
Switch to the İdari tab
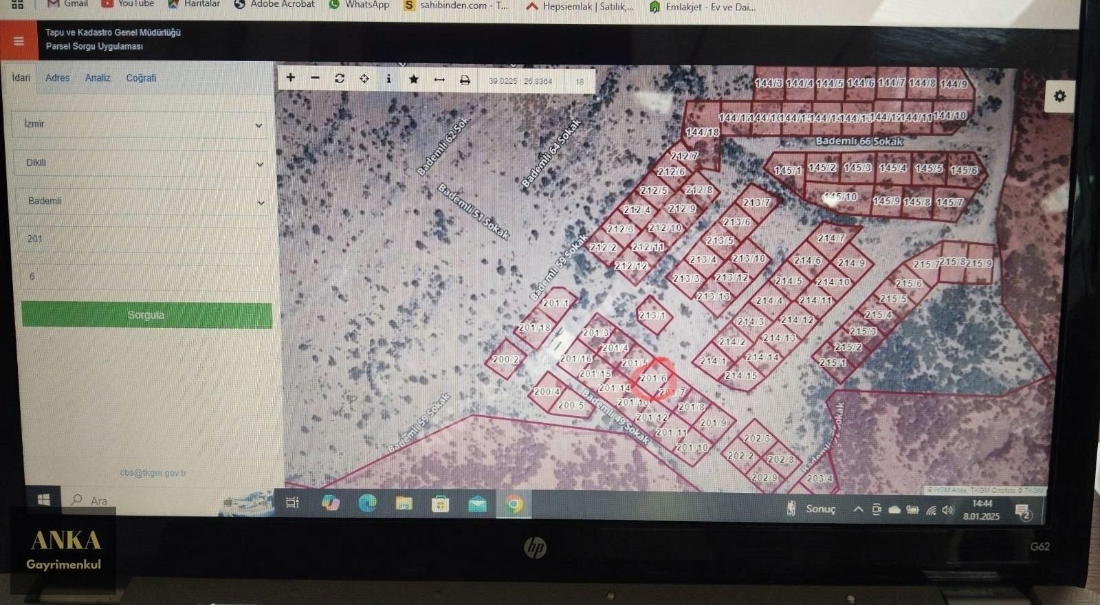pyautogui.click(x=21, y=78)
